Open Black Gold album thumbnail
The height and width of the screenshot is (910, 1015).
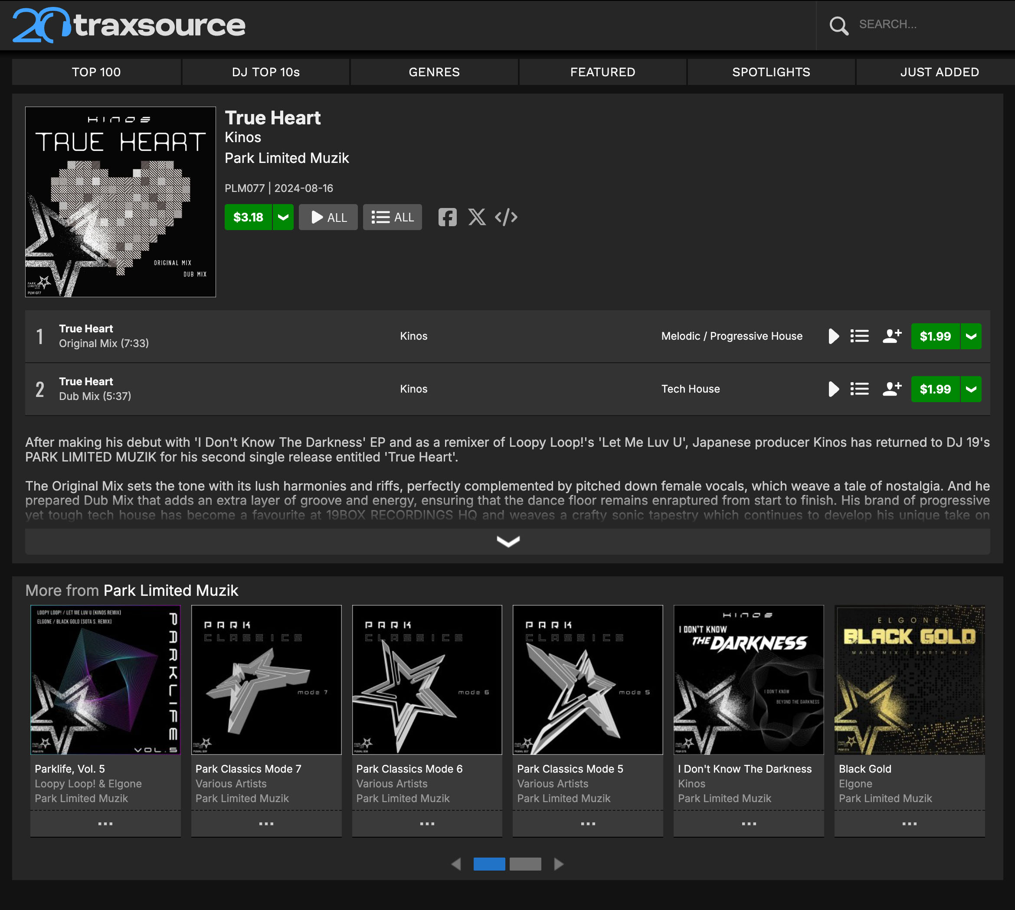pos(910,679)
